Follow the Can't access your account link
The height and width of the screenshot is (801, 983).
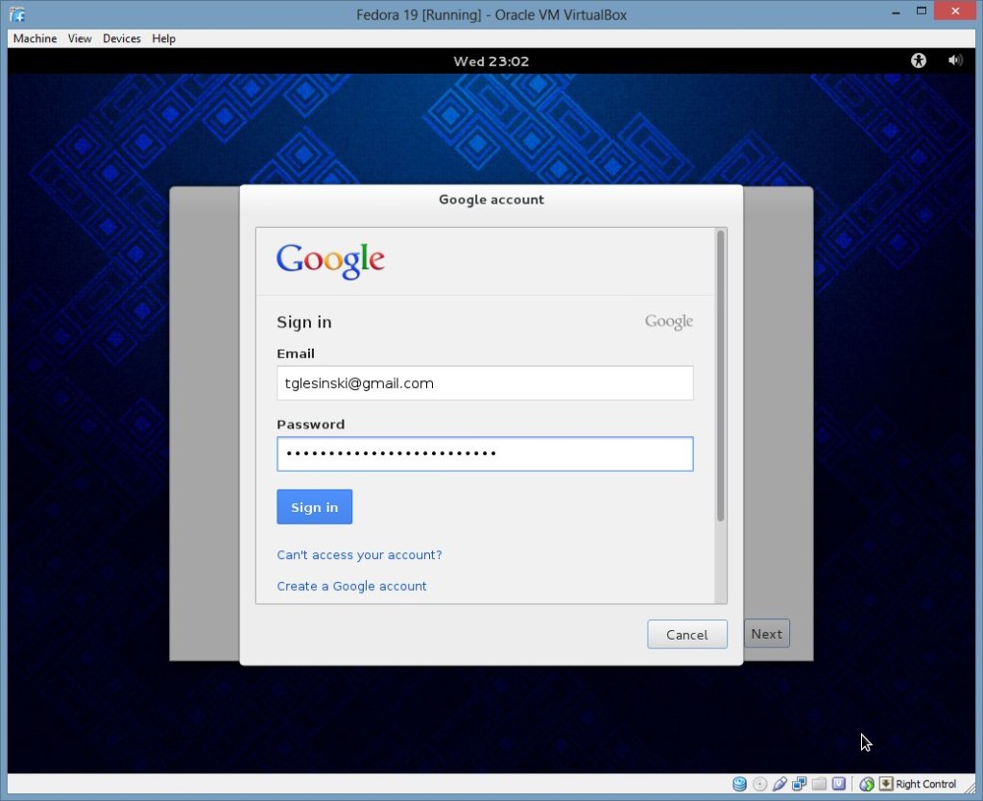pyautogui.click(x=359, y=555)
